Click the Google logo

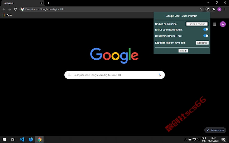point(114,56)
